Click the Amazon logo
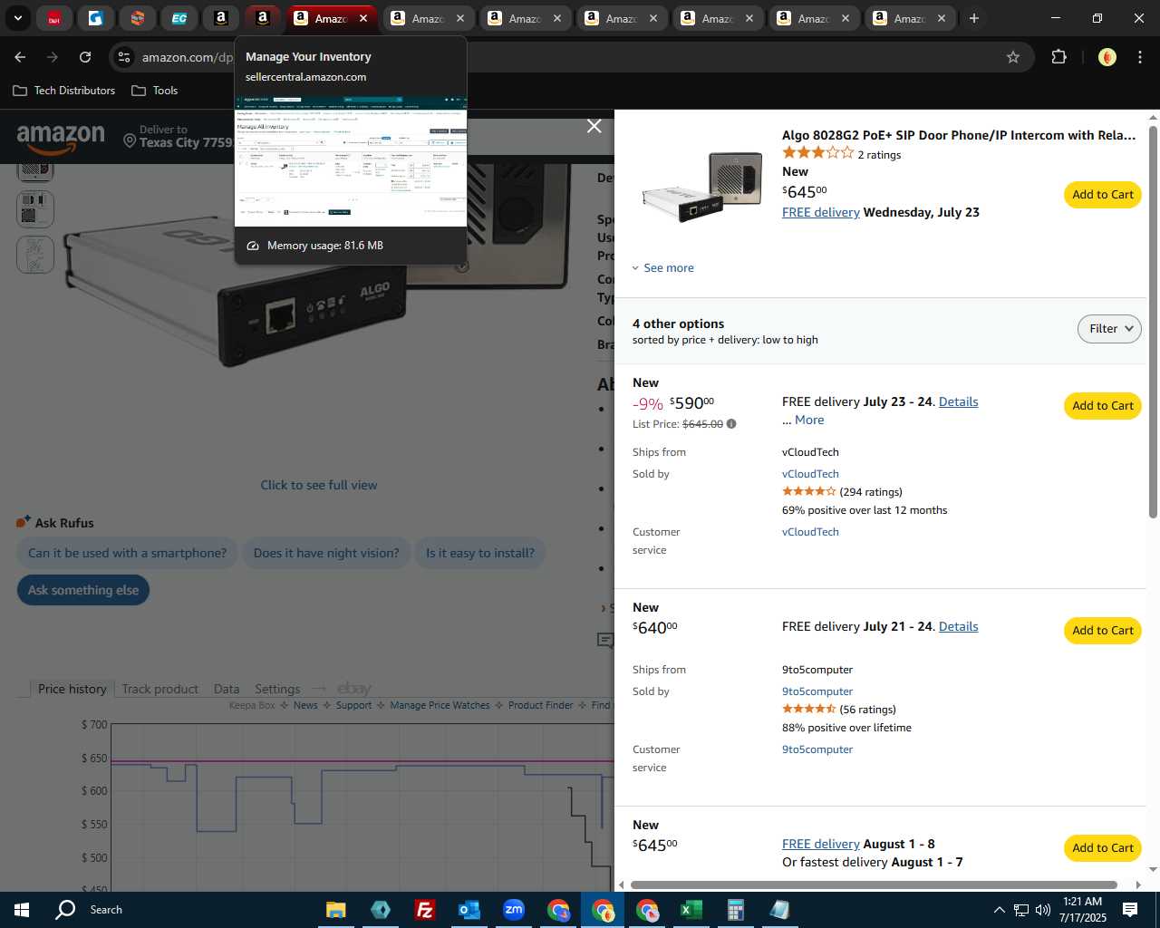1160x928 pixels. click(61, 138)
